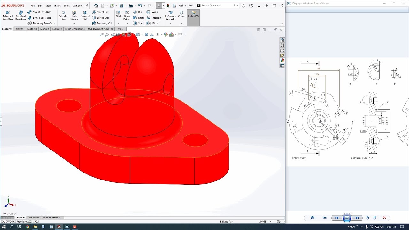Select the Rib tool
The height and width of the screenshot is (230, 409).
(x=137, y=12)
